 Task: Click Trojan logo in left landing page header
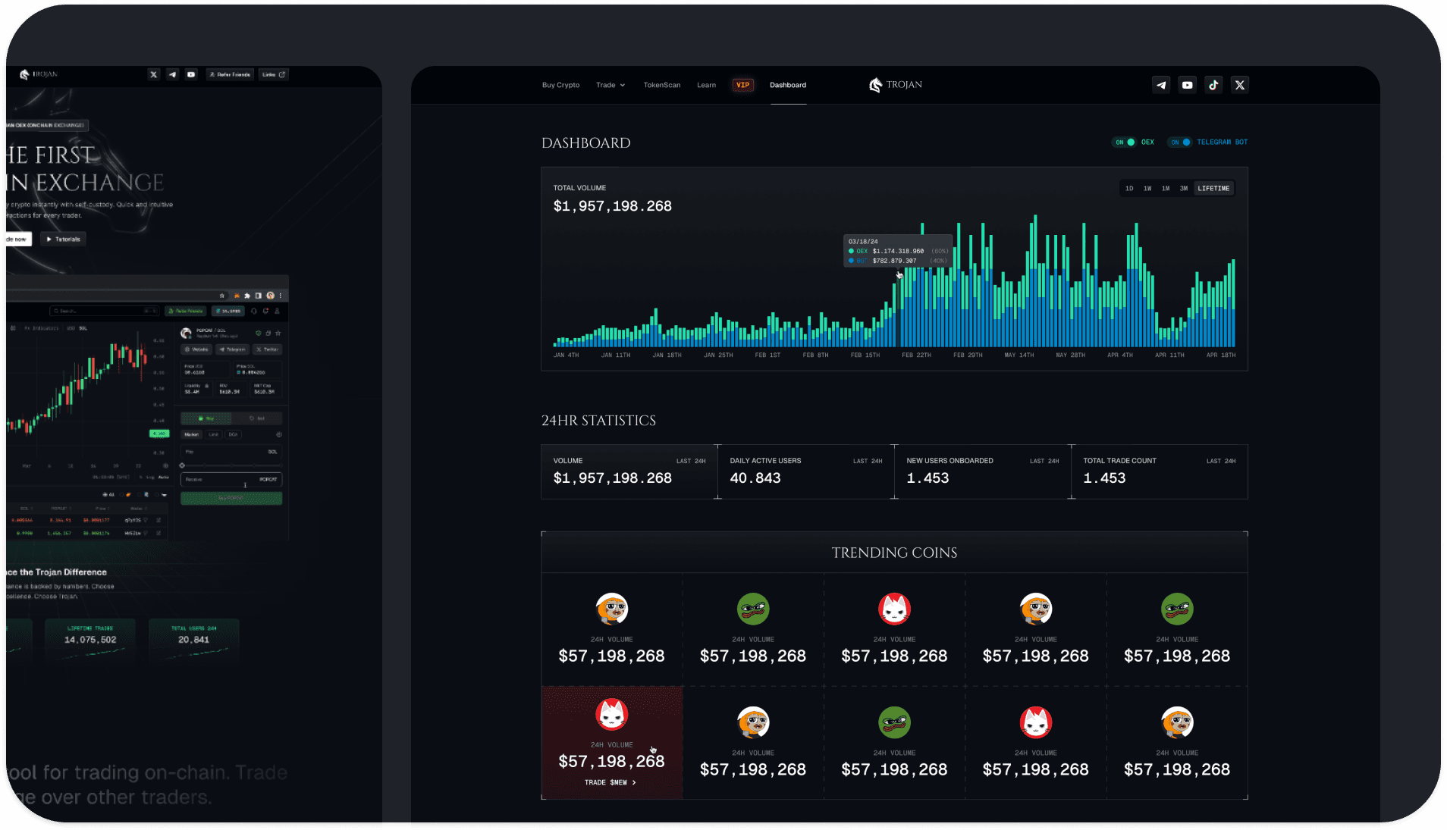coord(39,74)
